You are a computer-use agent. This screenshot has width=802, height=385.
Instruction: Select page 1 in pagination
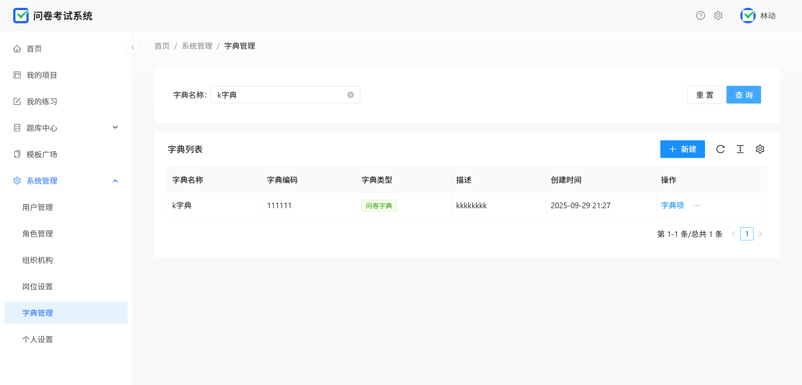click(x=747, y=234)
